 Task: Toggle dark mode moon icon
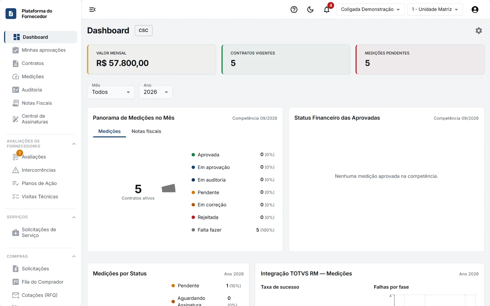click(310, 9)
